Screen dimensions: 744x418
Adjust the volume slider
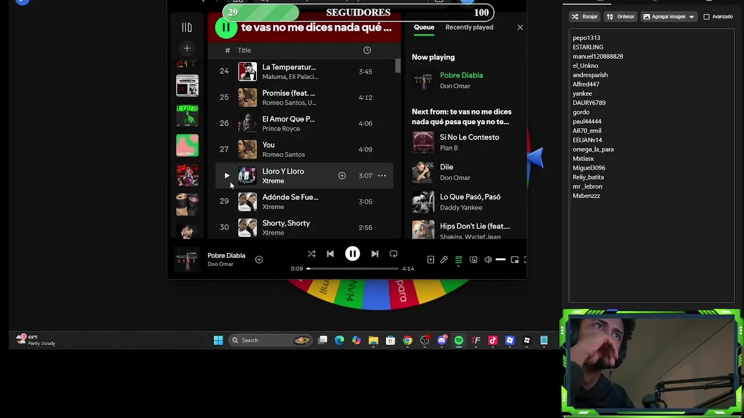[x=500, y=260]
